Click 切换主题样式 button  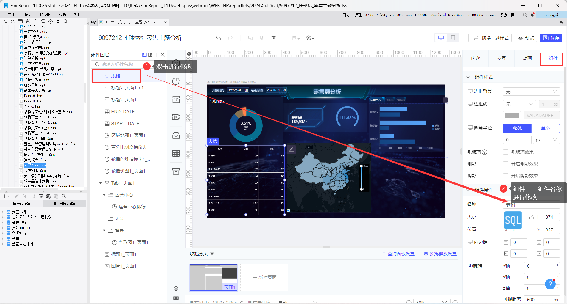(490, 38)
